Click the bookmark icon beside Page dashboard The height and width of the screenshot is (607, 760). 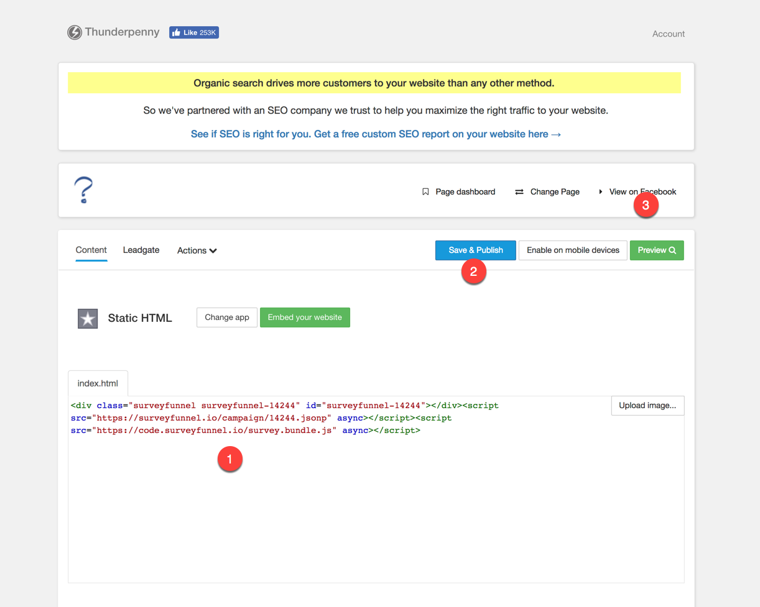click(425, 192)
